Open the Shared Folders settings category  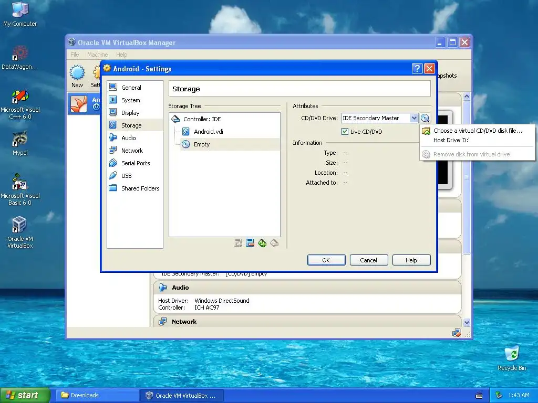pos(134,188)
